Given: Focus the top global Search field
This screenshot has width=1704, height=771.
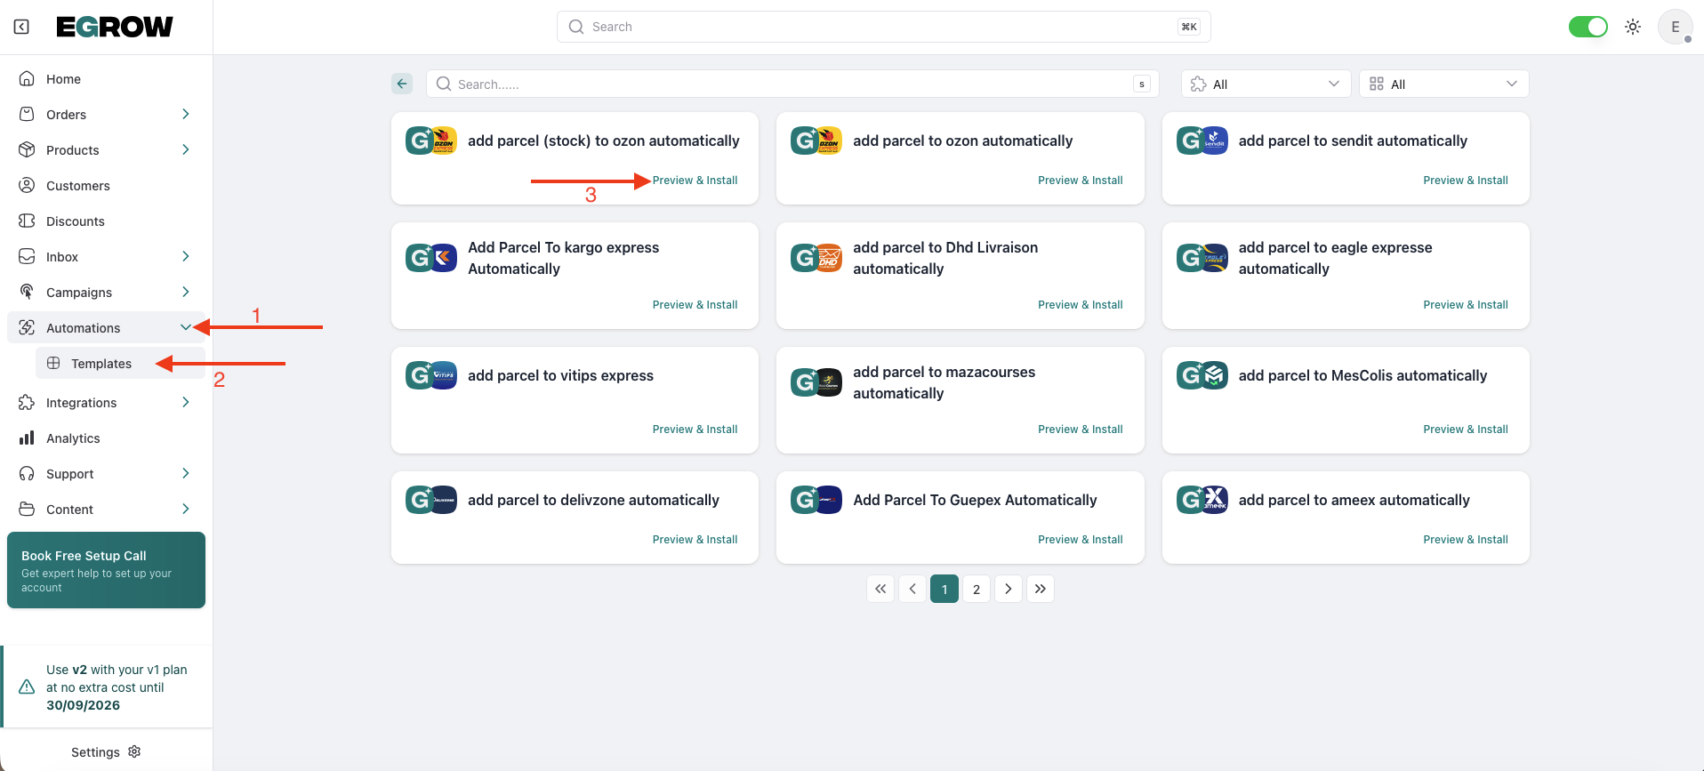Looking at the screenshot, I should (883, 27).
